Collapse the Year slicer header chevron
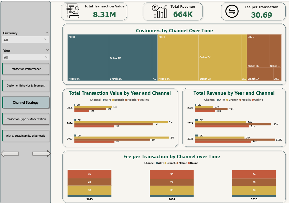The width and height of the screenshot is (289, 203). click(47, 50)
